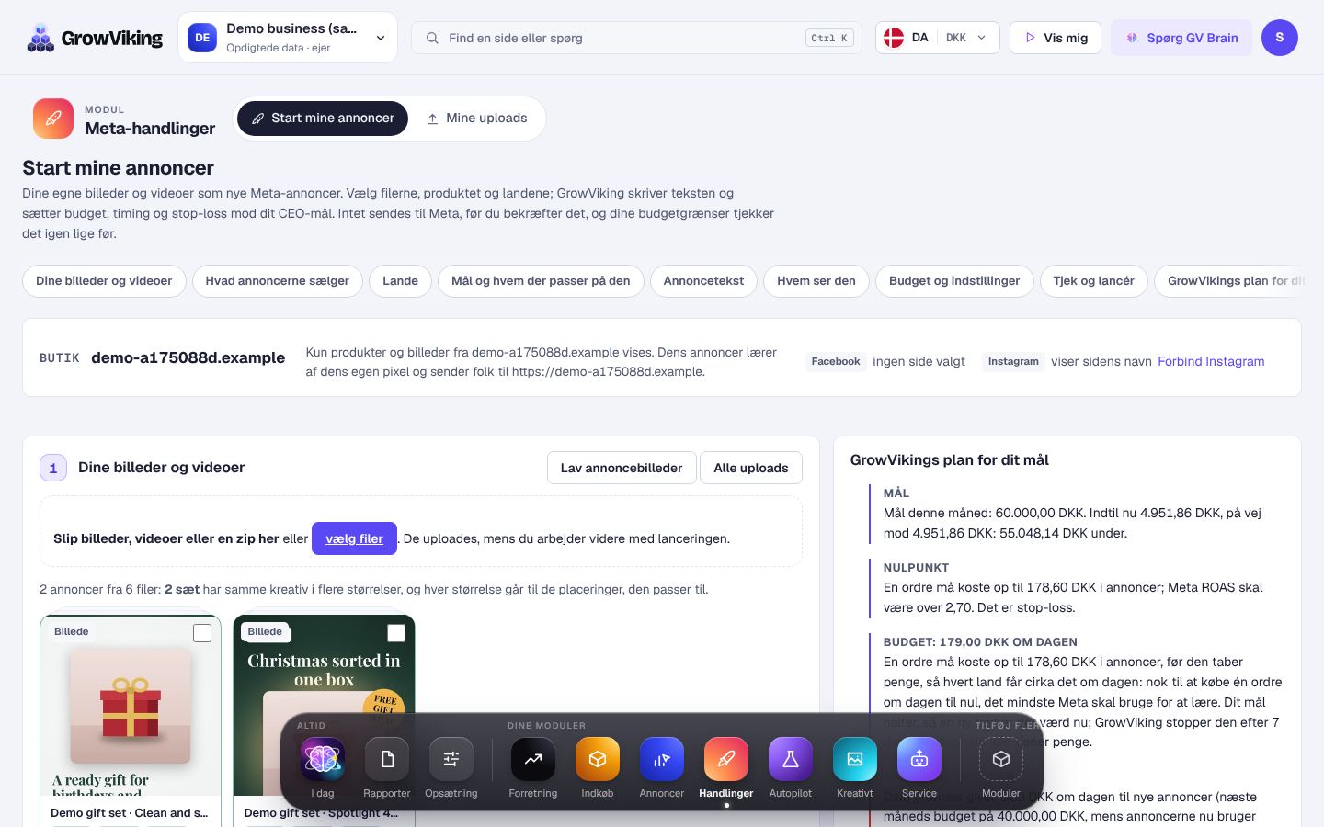Tick the checkbox on Clean gift set image
The height and width of the screenshot is (827, 1324).
[202, 633]
